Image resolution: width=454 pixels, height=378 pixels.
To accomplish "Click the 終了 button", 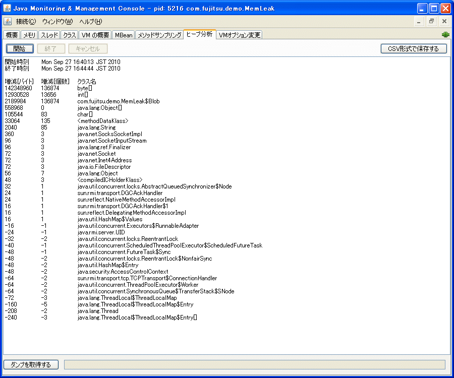I will (51, 48).
